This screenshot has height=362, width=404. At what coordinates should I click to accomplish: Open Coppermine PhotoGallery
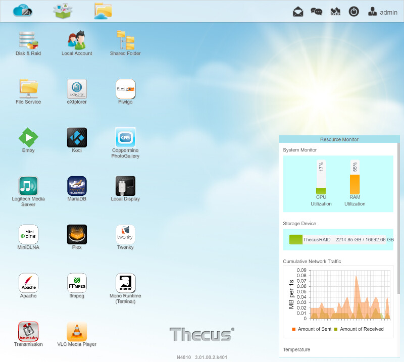pyautogui.click(x=125, y=137)
